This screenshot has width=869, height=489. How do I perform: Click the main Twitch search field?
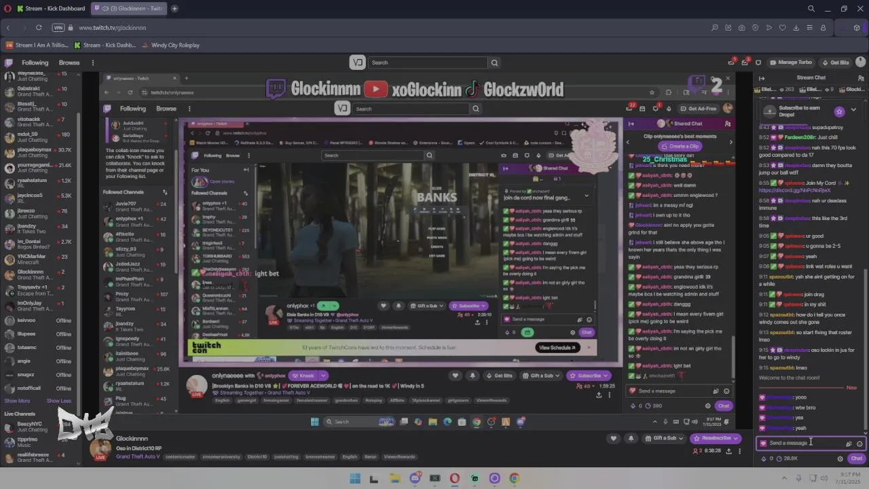click(x=428, y=62)
